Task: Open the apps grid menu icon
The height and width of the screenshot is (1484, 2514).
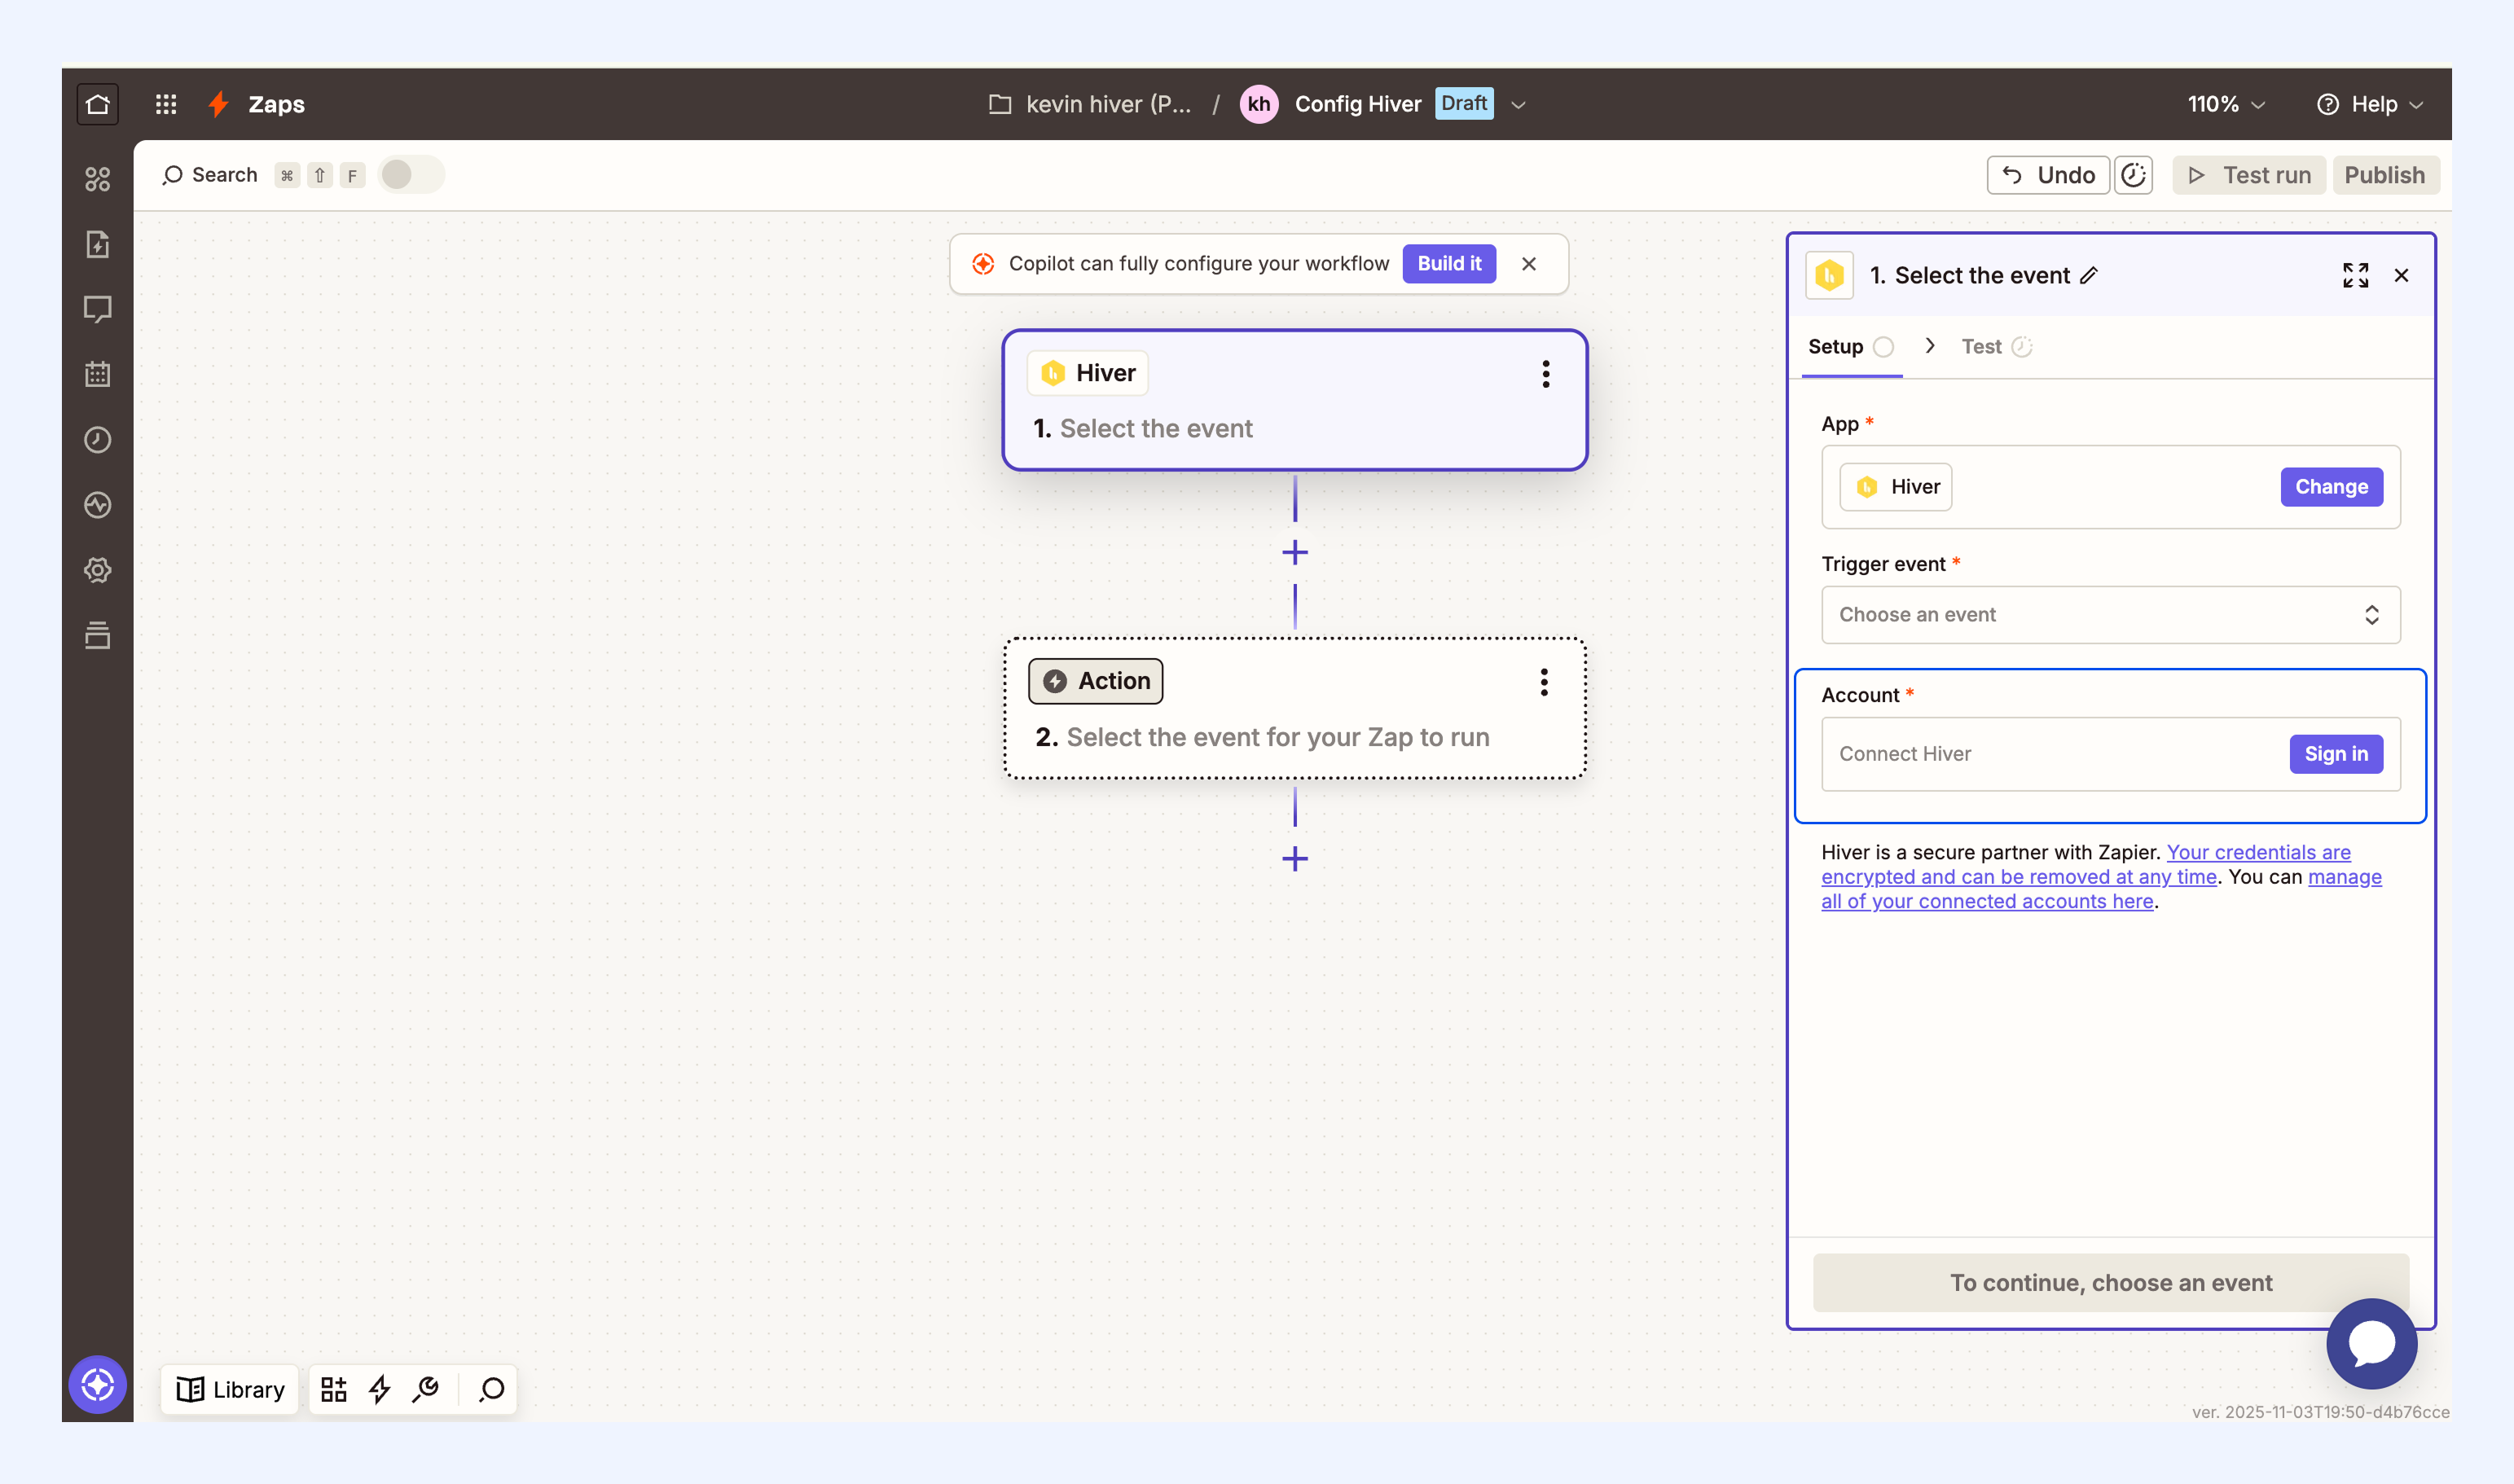Action: (x=166, y=104)
